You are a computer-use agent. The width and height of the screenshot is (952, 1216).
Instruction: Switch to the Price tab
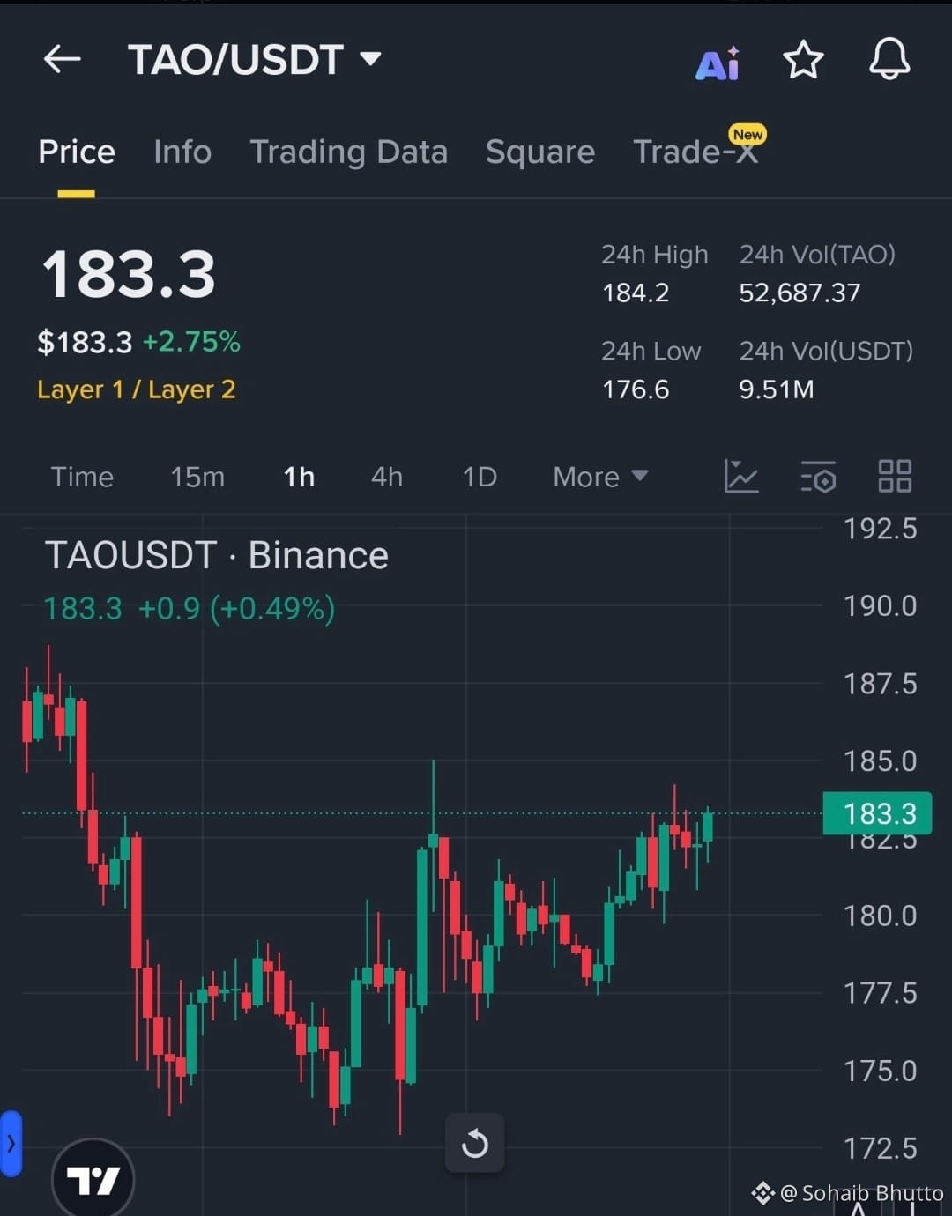click(77, 152)
